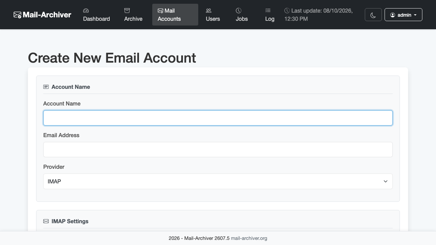Click the Email Address field label

[x=61, y=135]
